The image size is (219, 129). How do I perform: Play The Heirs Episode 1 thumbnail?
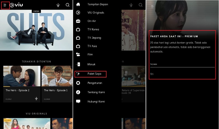[57, 76]
